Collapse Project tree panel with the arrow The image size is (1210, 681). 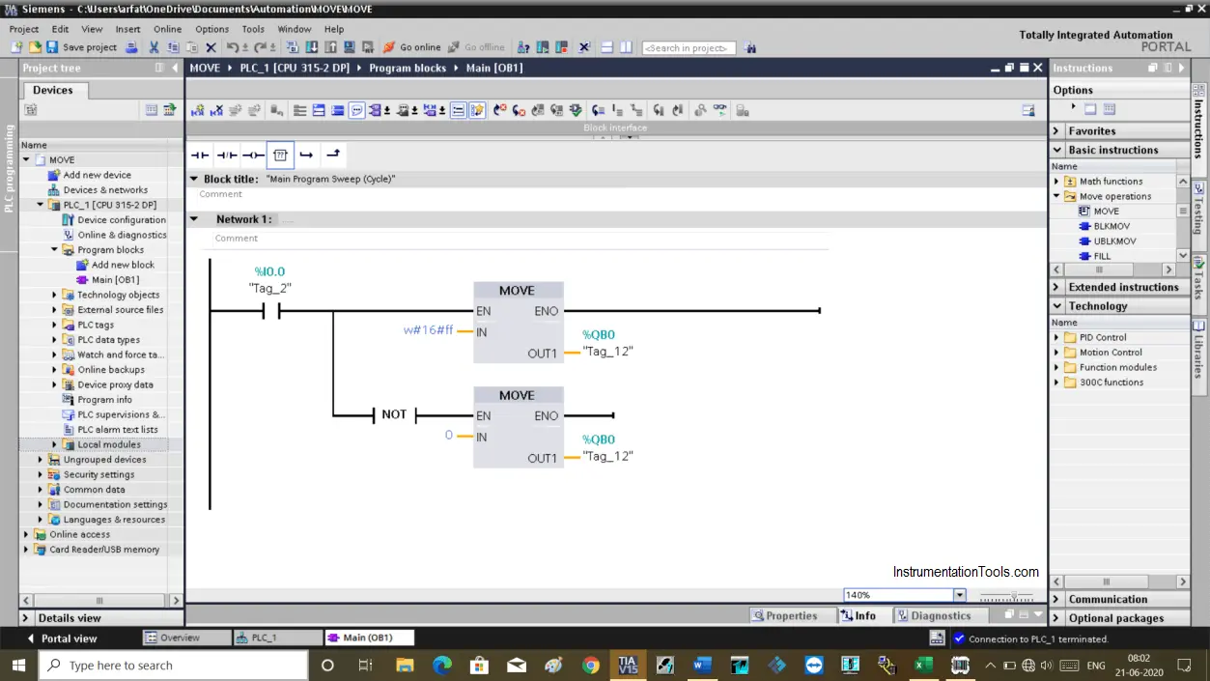[175, 68]
